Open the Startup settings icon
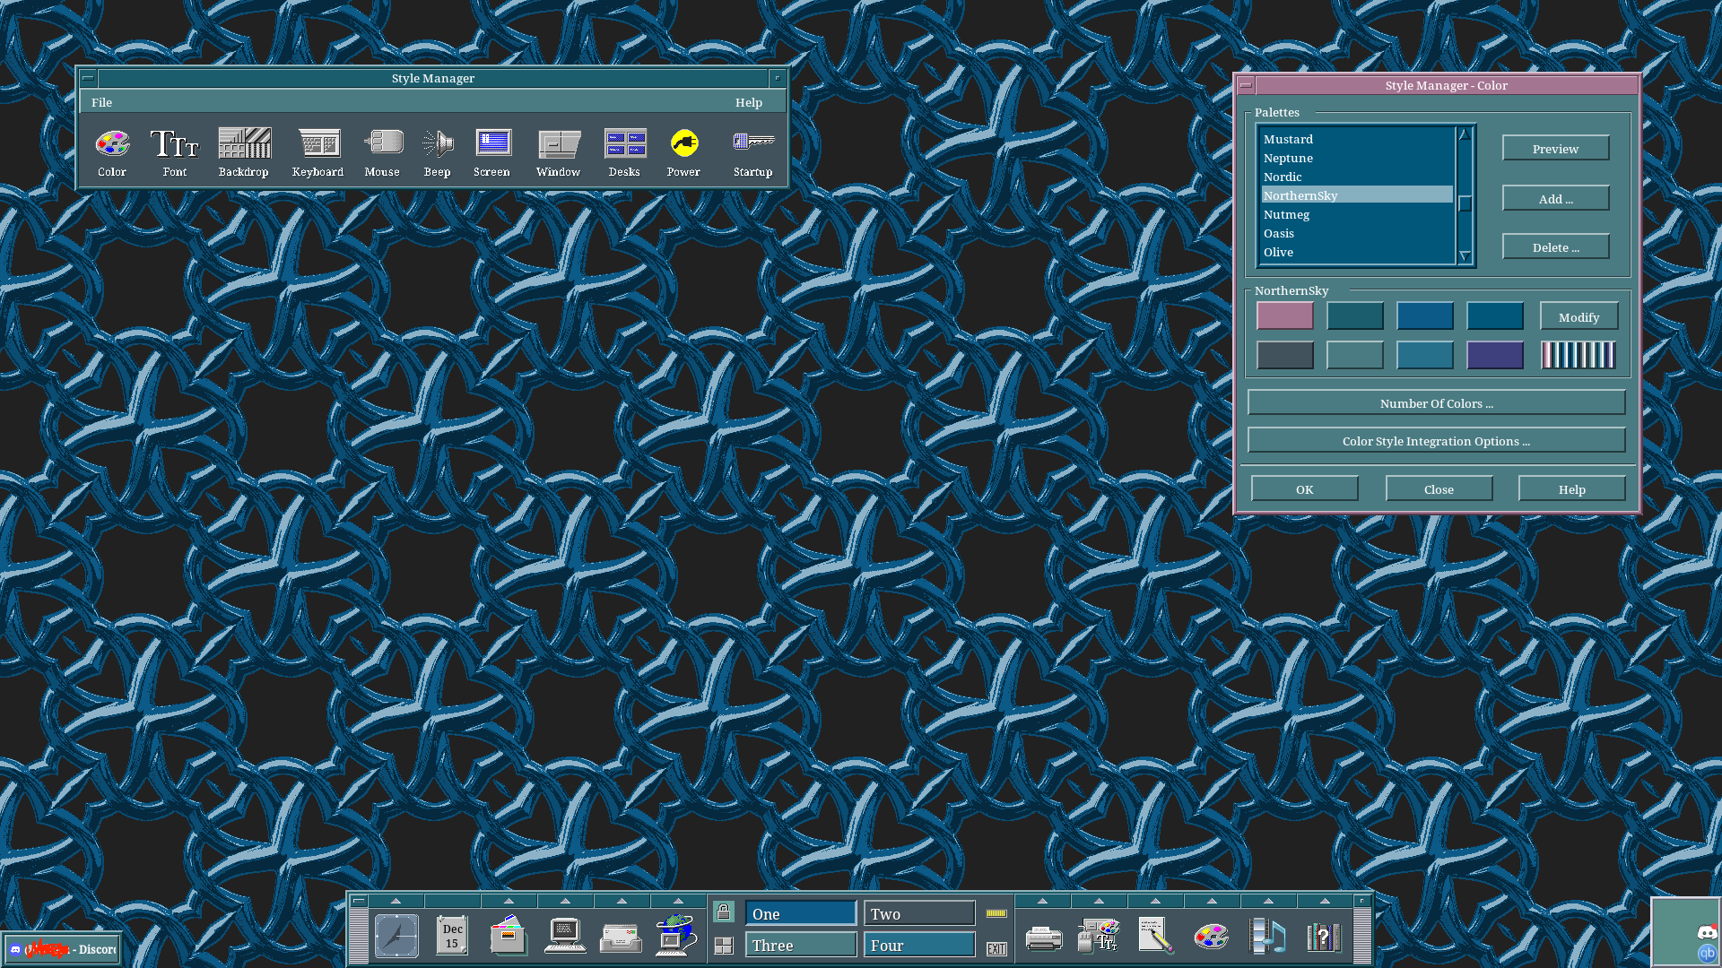This screenshot has width=1722, height=968. tap(753, 151)
